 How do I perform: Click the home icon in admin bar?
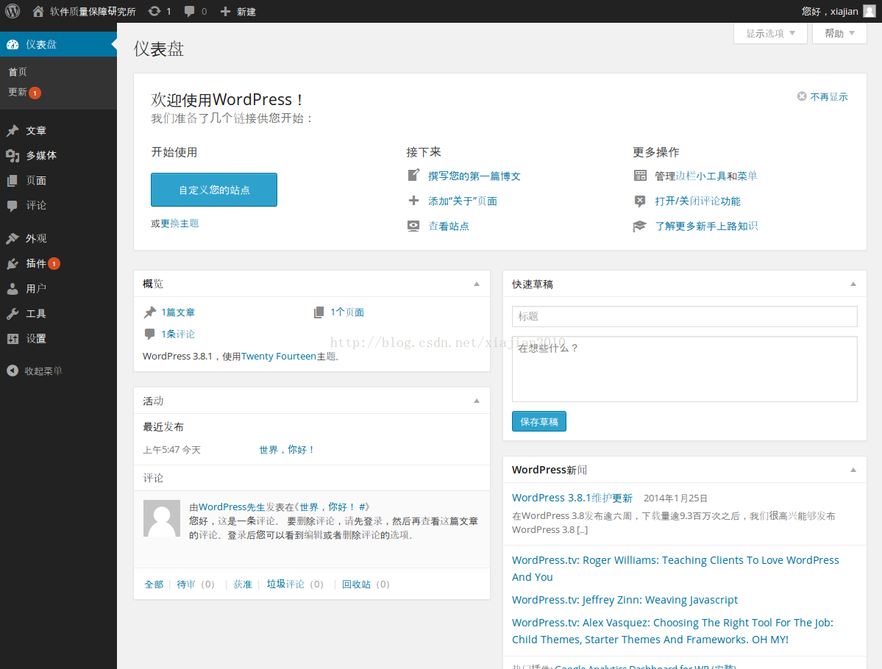tap(38, 11)
